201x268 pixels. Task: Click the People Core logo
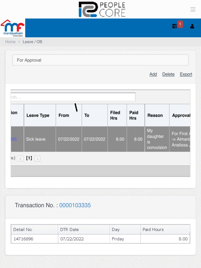(102, 9)
